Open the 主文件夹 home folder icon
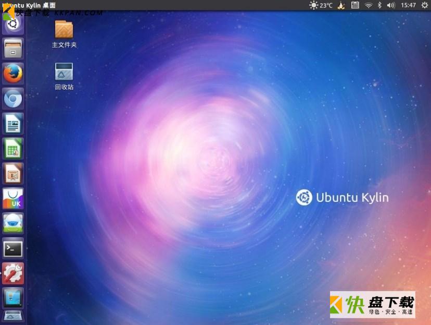This screenshot has width=431, height=325. [64, 29]
